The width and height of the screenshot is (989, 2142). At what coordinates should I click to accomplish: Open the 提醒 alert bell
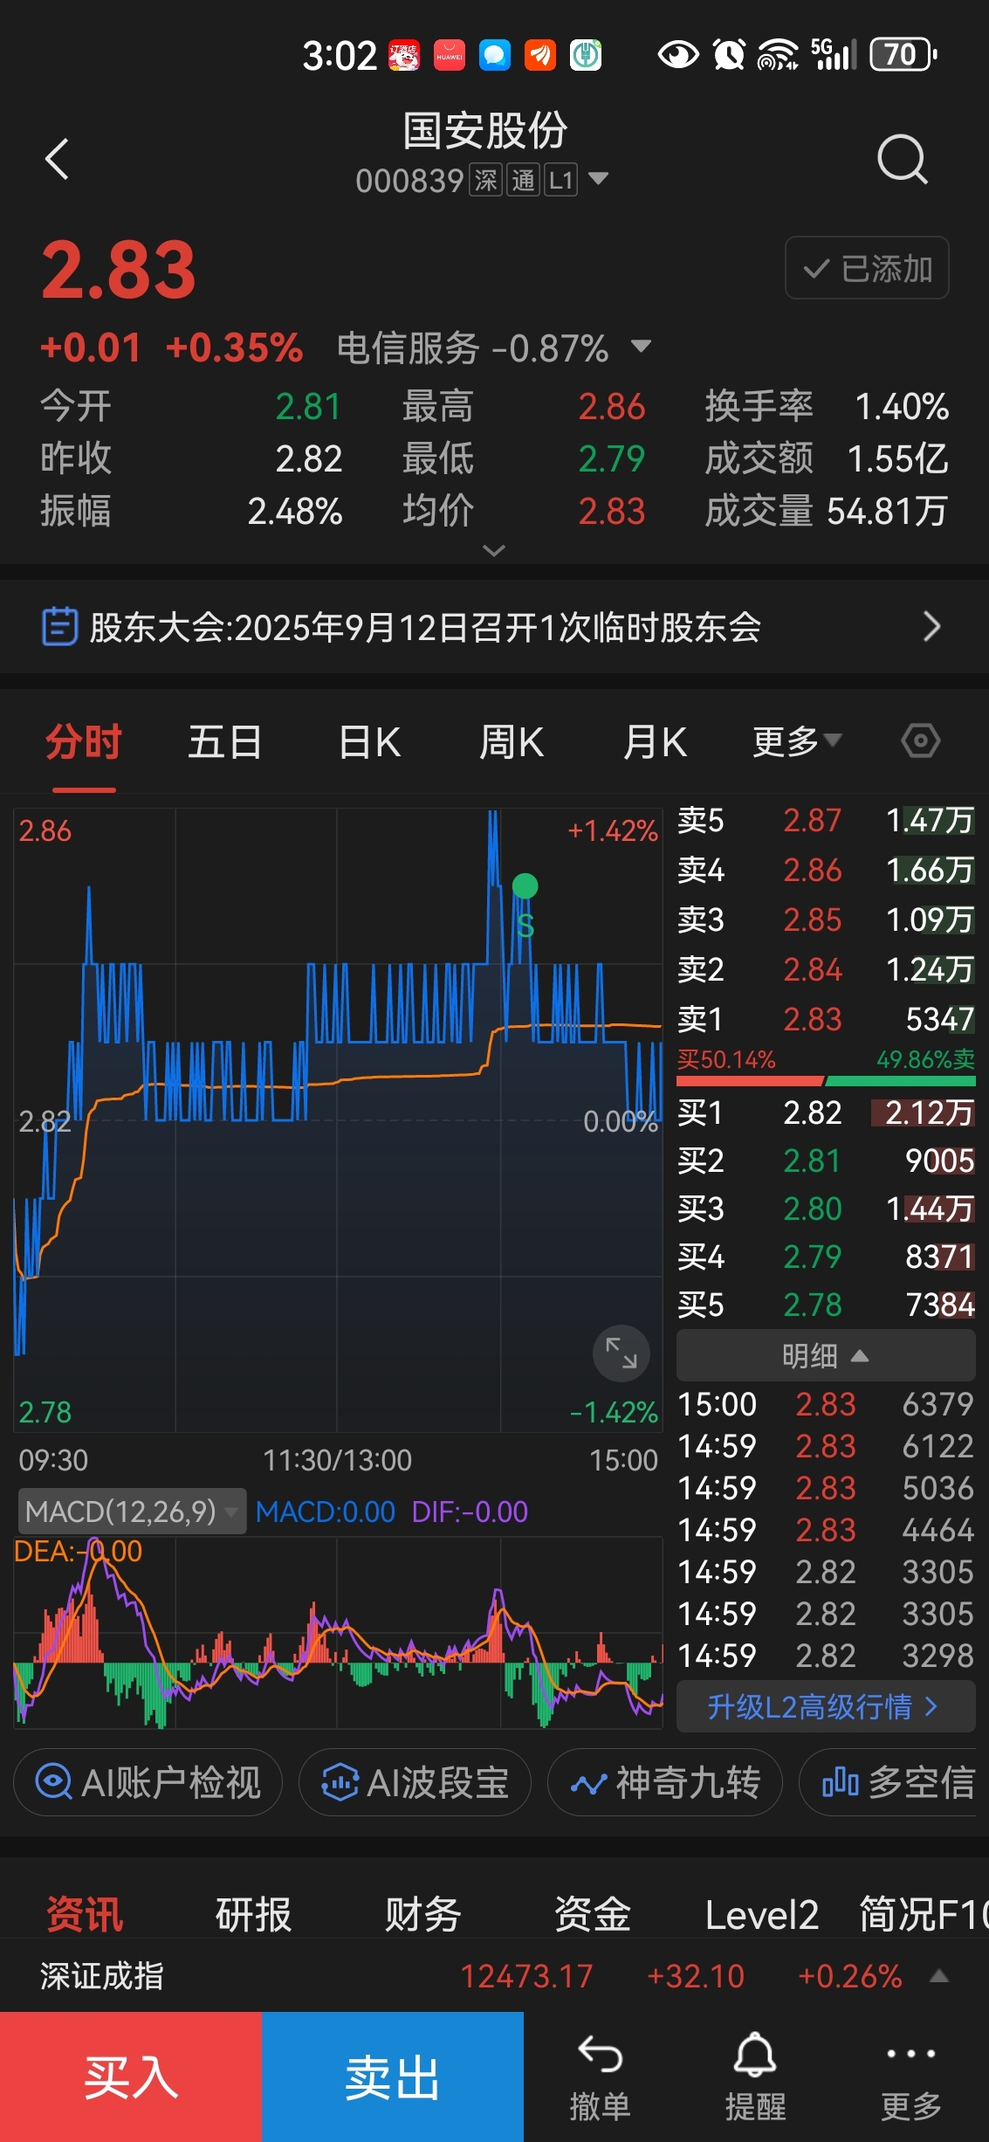[x=755, y=2077]
